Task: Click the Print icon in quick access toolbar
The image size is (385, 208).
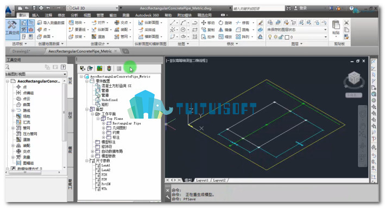Action: (41, 8)
